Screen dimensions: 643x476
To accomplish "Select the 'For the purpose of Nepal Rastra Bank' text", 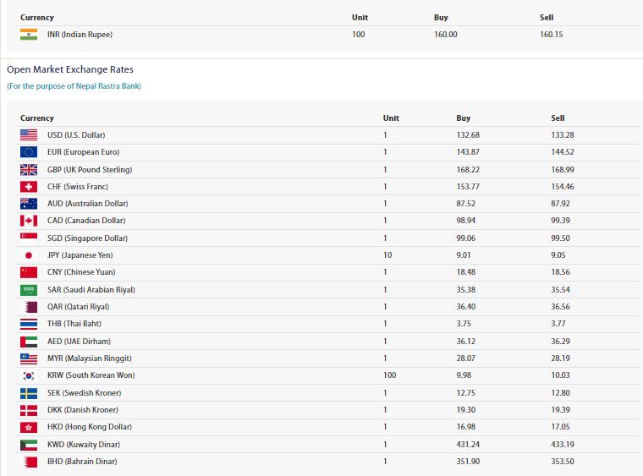I will click(x=74, y=86).
